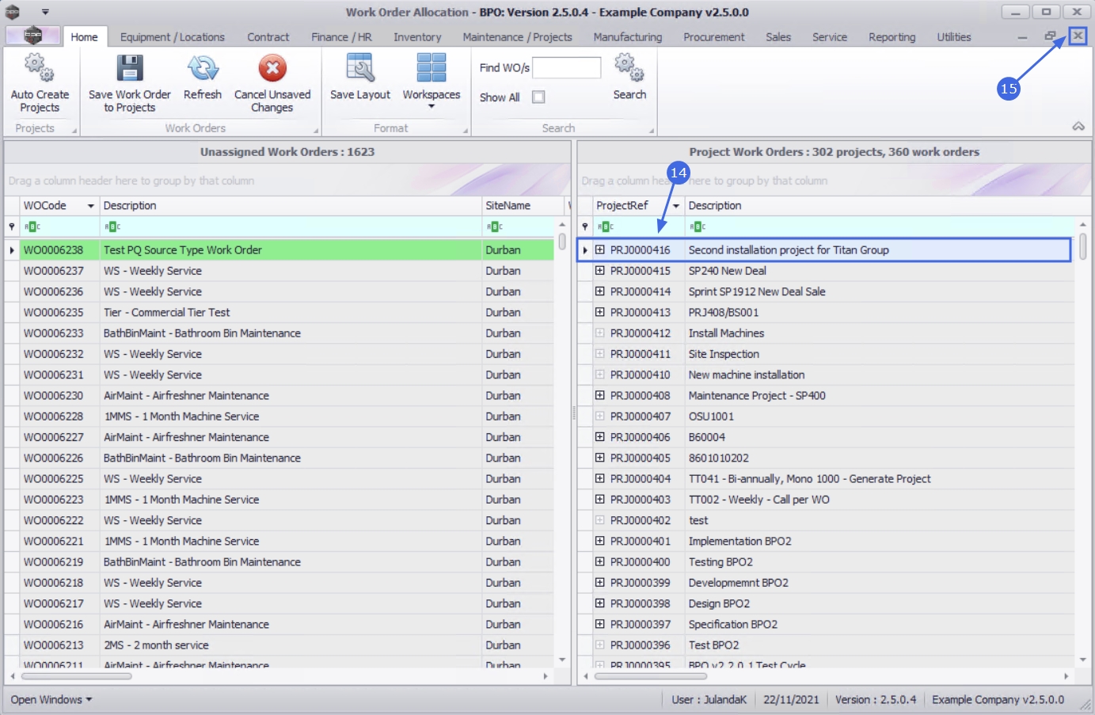Screen dimensions: 1095x715
Task: Open the Workspaces dropdown arrow
Action: (432, 107)
